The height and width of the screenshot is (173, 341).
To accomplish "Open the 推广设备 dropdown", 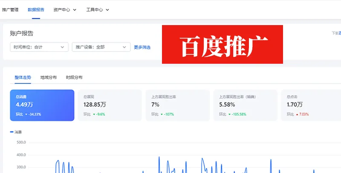I will (x=101, y=47).
